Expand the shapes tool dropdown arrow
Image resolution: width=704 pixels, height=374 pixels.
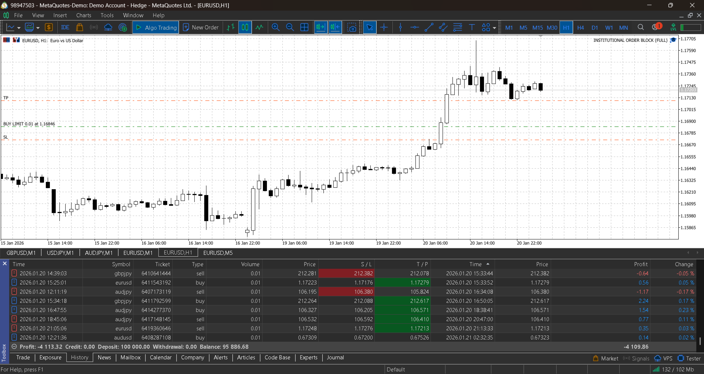pyautogui.click(x=494, y=28)
